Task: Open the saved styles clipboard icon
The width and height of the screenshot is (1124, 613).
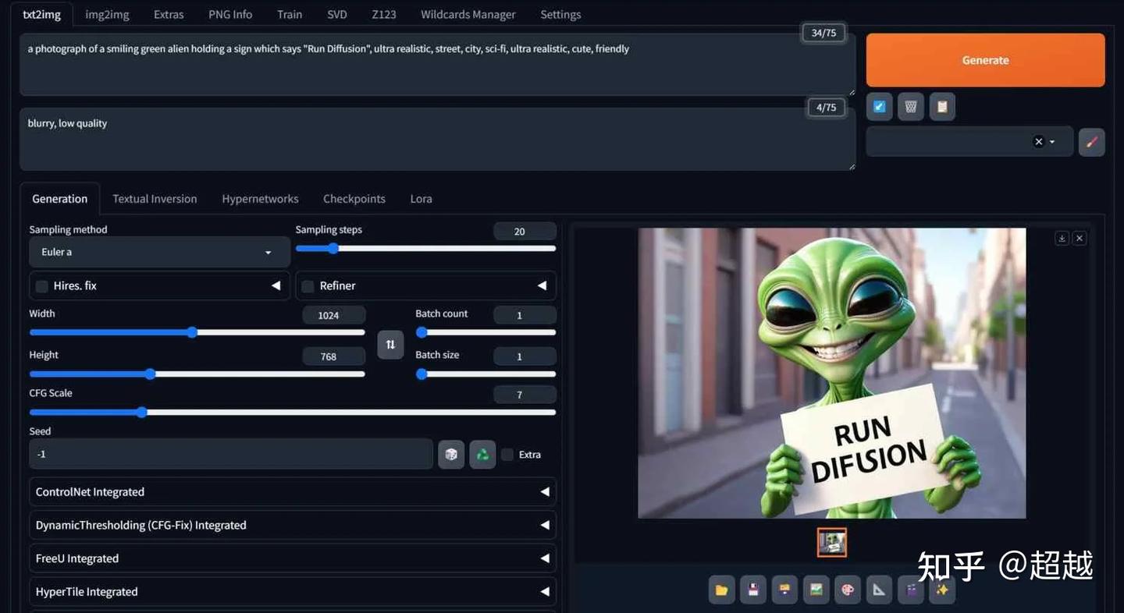Action: click(x=942, y=106)
